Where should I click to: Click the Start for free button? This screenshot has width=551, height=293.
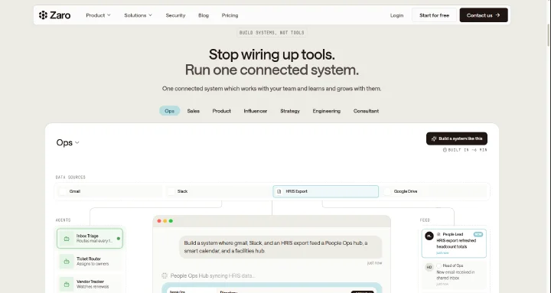point(435,15)
